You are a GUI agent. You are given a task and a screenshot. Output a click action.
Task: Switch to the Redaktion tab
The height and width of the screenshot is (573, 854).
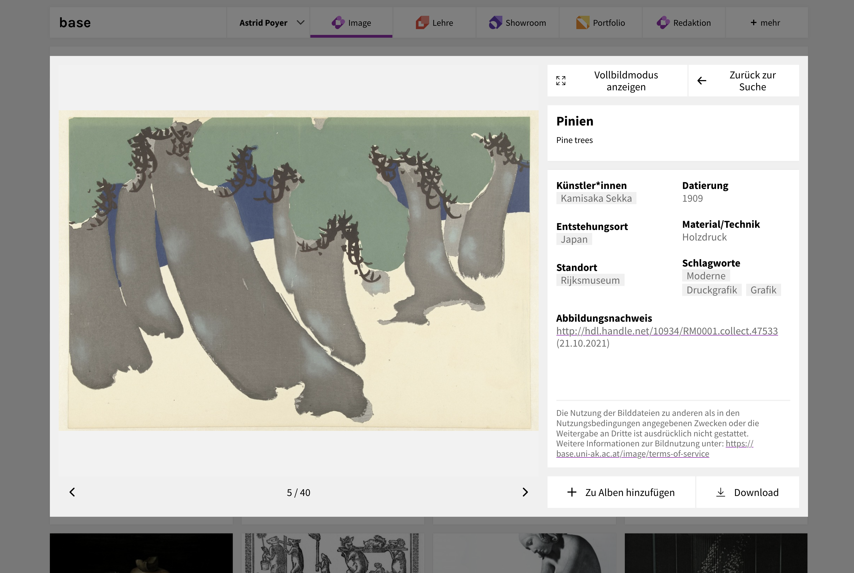[684, 23]
